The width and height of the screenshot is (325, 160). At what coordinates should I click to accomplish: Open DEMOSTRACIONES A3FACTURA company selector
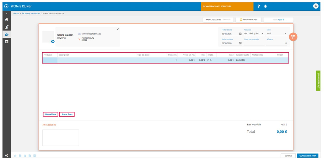pos(227,6)
